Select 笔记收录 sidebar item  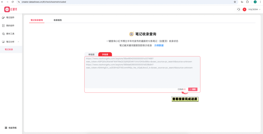click(11, 49)
